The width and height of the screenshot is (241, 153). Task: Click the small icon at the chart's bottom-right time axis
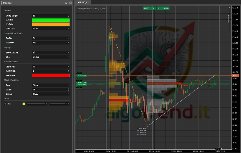(218, 149)
